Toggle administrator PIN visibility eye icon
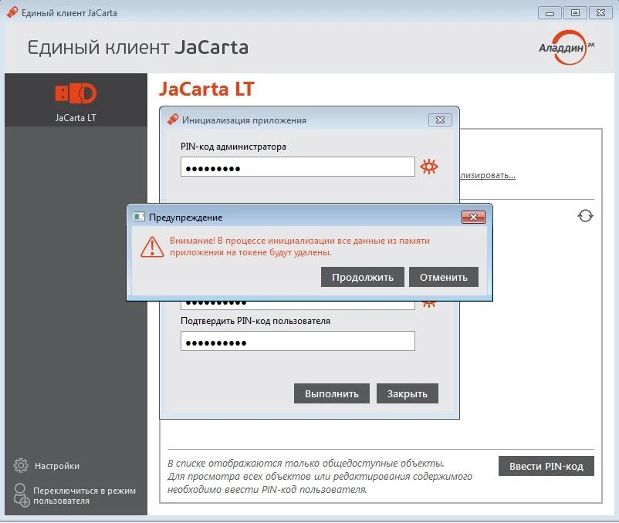Image resolution: width=619 pixels, height=523 pixels. pos(429,167)
